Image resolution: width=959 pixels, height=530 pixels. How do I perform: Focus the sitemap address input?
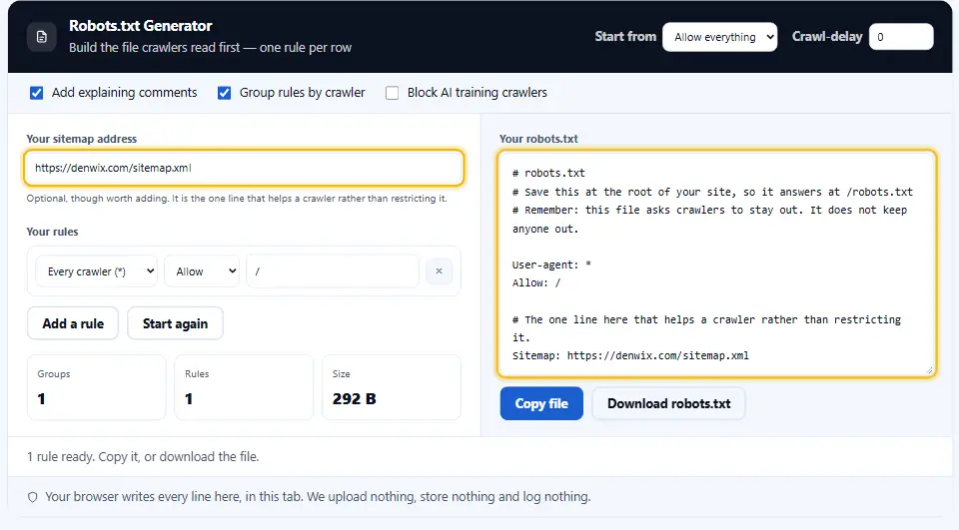(x=244, y=168)
